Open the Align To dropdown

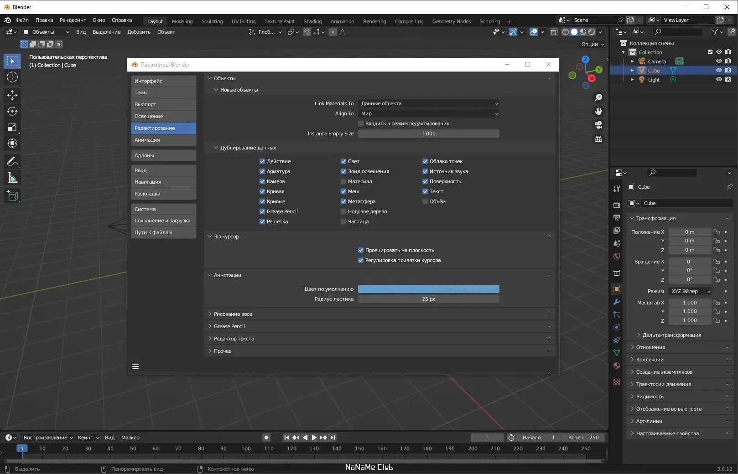click(x=428, y=113)
